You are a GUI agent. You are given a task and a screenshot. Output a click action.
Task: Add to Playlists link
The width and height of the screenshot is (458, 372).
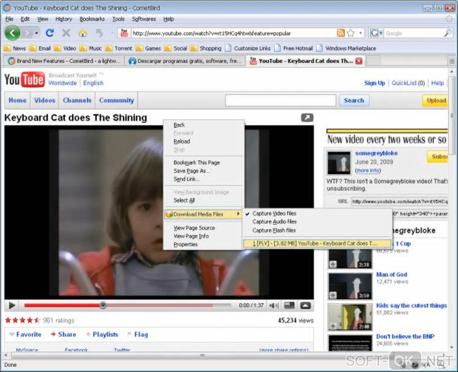click(x=102, y=334)
